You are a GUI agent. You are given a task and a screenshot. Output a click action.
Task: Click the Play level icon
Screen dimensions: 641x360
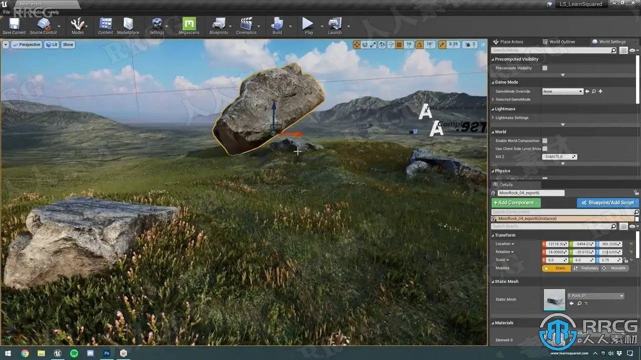click(x=307, y=24)
